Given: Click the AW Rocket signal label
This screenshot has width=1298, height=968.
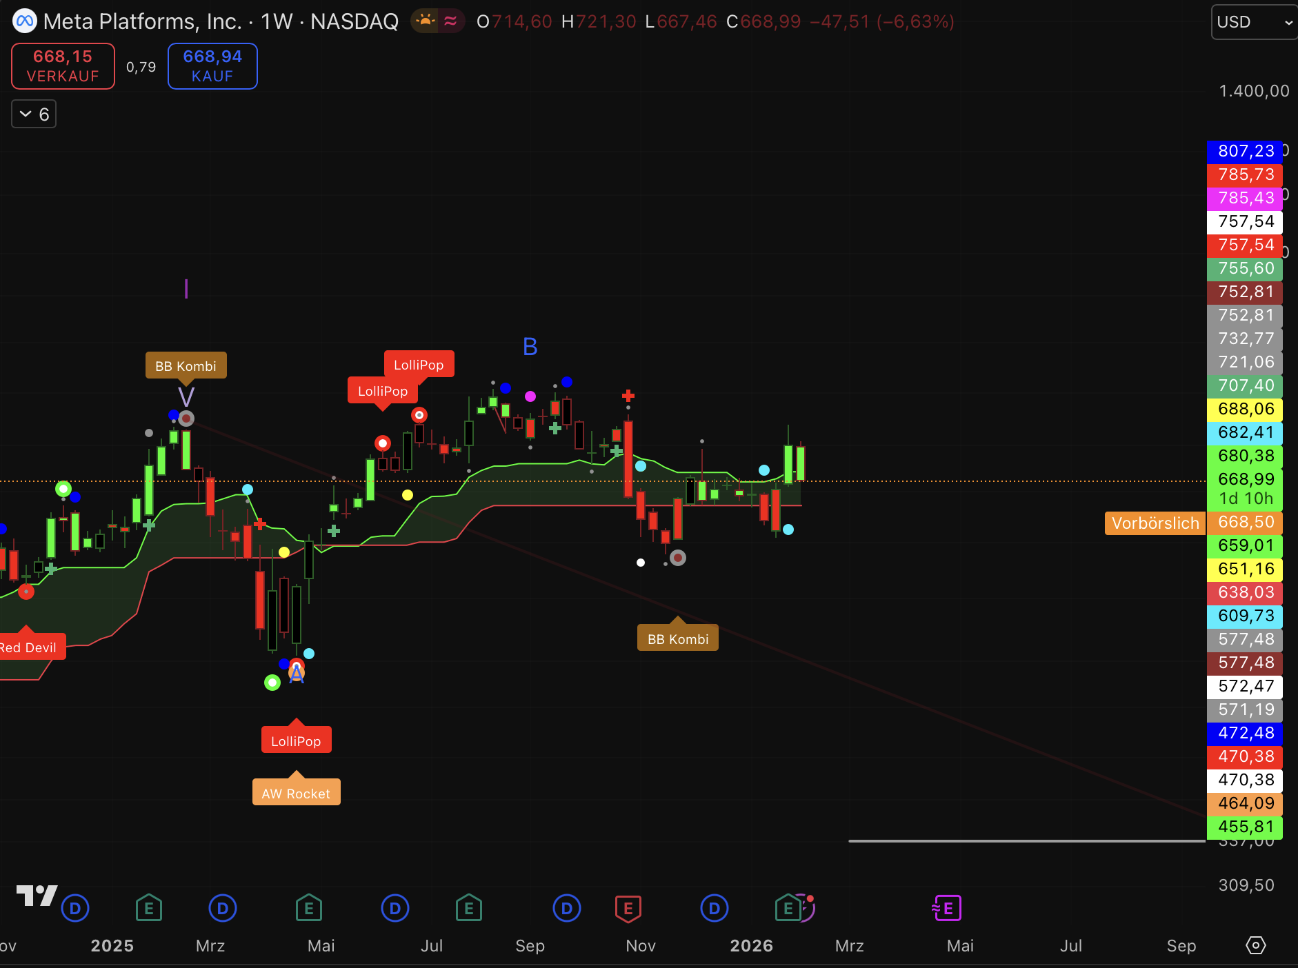Looking at the screenshot, I should (296, 794).
